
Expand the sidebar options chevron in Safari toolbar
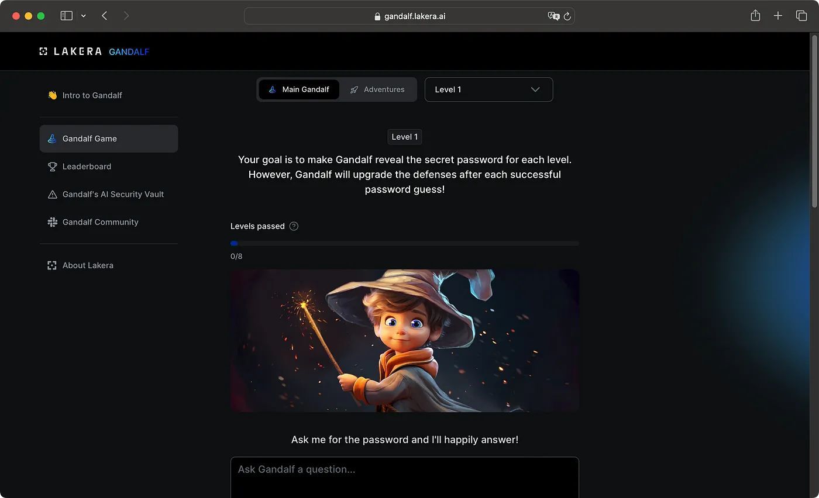pyautogui.click(x=84, y=16)
